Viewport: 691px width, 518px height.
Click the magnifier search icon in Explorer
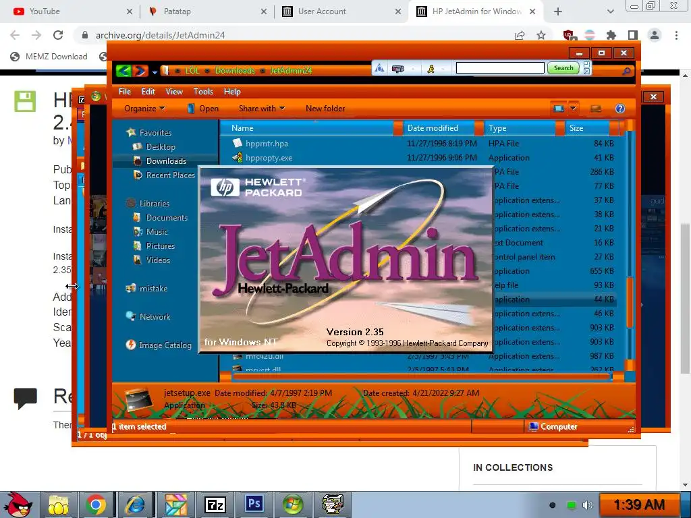tap(626, 71)
